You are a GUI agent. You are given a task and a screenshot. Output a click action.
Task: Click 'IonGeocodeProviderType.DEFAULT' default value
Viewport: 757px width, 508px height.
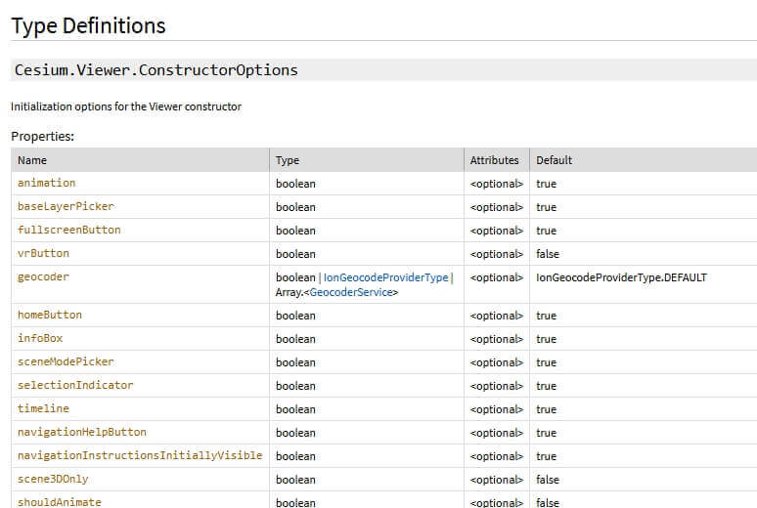pos(621,277)
